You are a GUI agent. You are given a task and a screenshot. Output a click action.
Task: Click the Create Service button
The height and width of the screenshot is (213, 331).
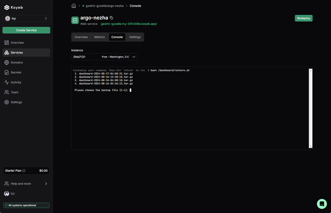[x=26, y=30]
